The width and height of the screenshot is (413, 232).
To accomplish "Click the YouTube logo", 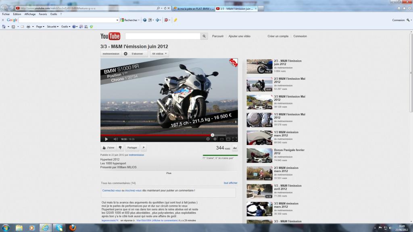I will coord(111,36).
